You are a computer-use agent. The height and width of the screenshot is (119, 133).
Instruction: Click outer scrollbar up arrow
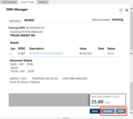point(131,9)
